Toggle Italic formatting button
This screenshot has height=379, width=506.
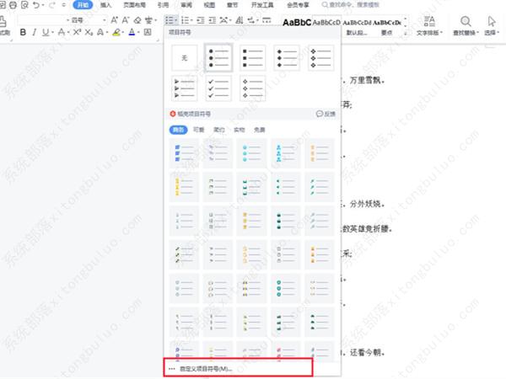35,32
